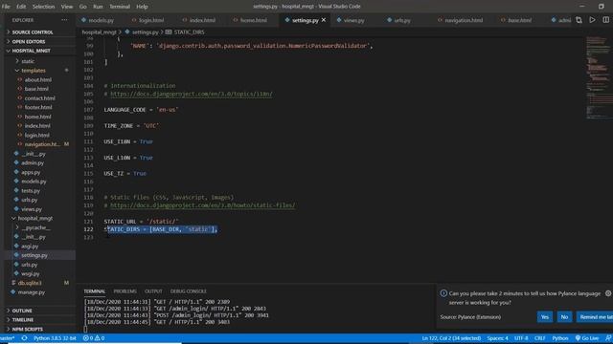Click No on the Pylance survey
This screenshot has width=613, height=344.
click(x=564, y=317)
